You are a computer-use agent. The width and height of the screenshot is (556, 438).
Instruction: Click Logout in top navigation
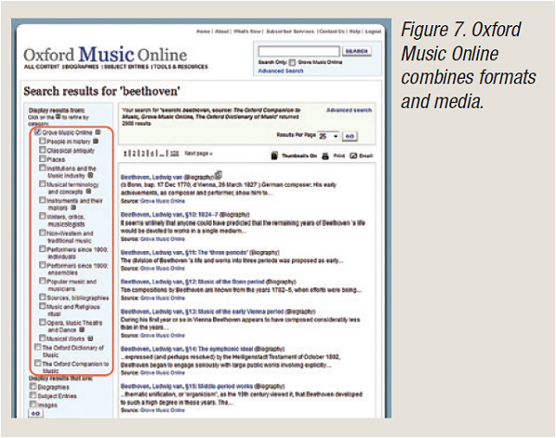click(373, 31)
